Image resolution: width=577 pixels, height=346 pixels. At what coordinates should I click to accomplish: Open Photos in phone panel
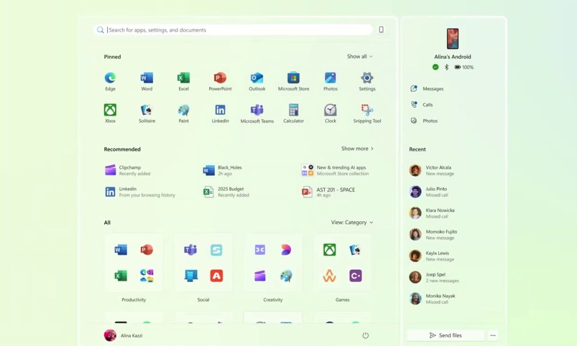pyautogui.click(x=424, y=121)
